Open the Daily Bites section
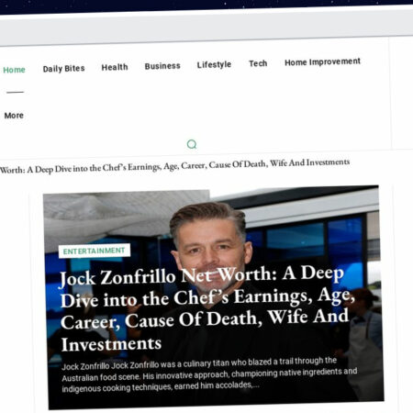This screenshot has width=413, height=413. tap(63, 69)
